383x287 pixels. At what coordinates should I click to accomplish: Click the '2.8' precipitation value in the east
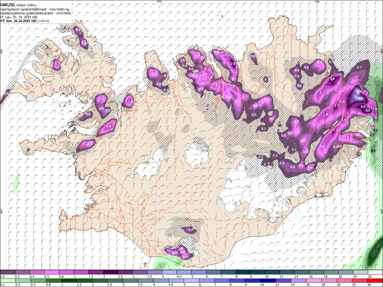(x=363, y=106)
